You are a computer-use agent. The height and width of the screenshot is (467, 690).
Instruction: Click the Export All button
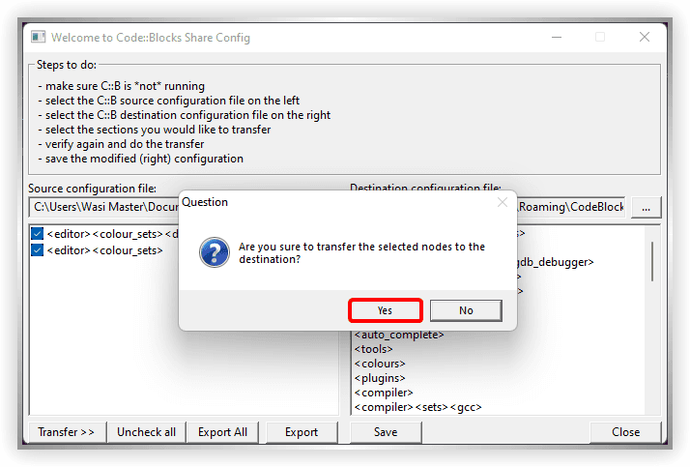pos(222,432)
